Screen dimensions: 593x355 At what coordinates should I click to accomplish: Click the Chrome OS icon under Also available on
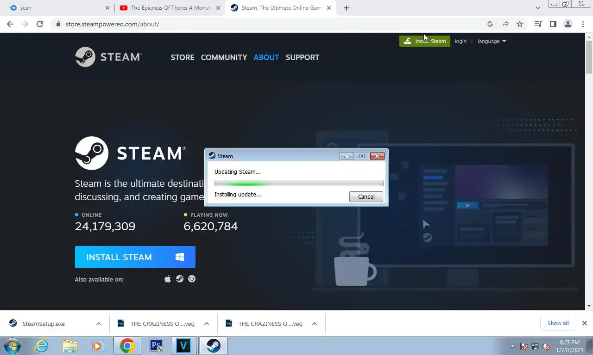pyautogui.click(x=192, y=279)
